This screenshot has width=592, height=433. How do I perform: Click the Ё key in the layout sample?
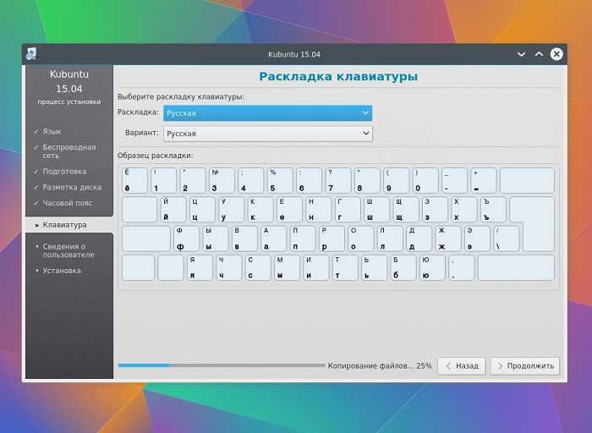coord(134,180)
